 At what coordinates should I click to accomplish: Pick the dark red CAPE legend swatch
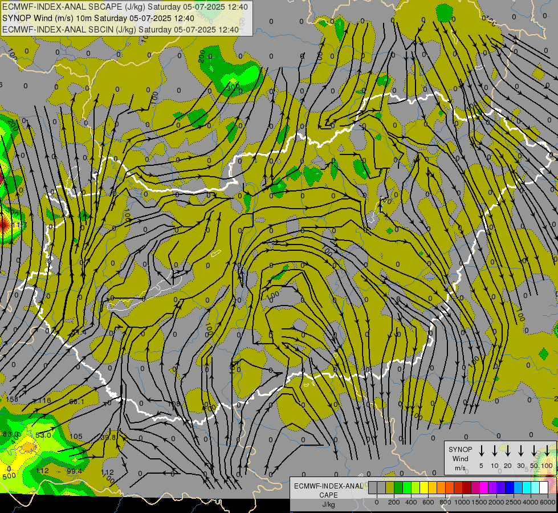467,487
